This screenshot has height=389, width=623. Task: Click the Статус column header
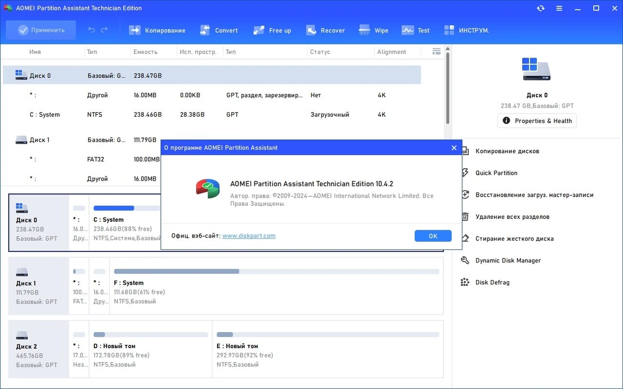coord(320,52)
